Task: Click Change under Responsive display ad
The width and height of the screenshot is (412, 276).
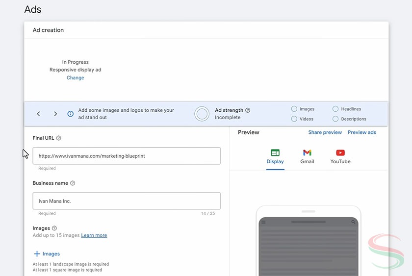Action: pyautogui.click(x=75, y=78)
